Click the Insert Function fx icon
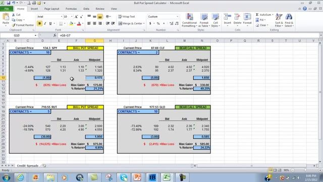Image resolution: width=323 pixels, height=182 pixels. click(x=55, y=35)
